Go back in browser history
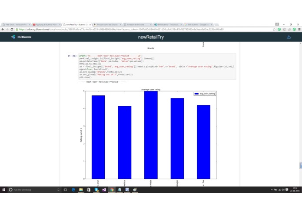Screen dimensions: 302x215 3,29
